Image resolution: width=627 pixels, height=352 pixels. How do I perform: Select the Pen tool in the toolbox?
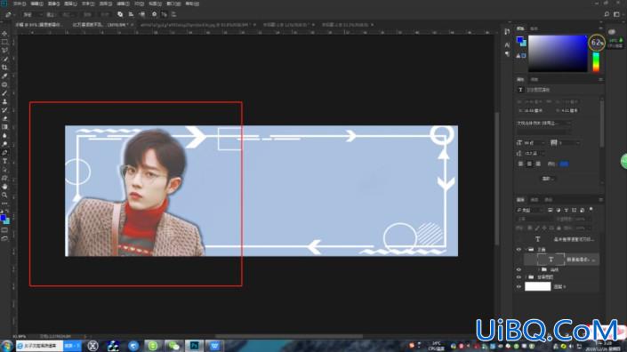(x=4, y=153)
